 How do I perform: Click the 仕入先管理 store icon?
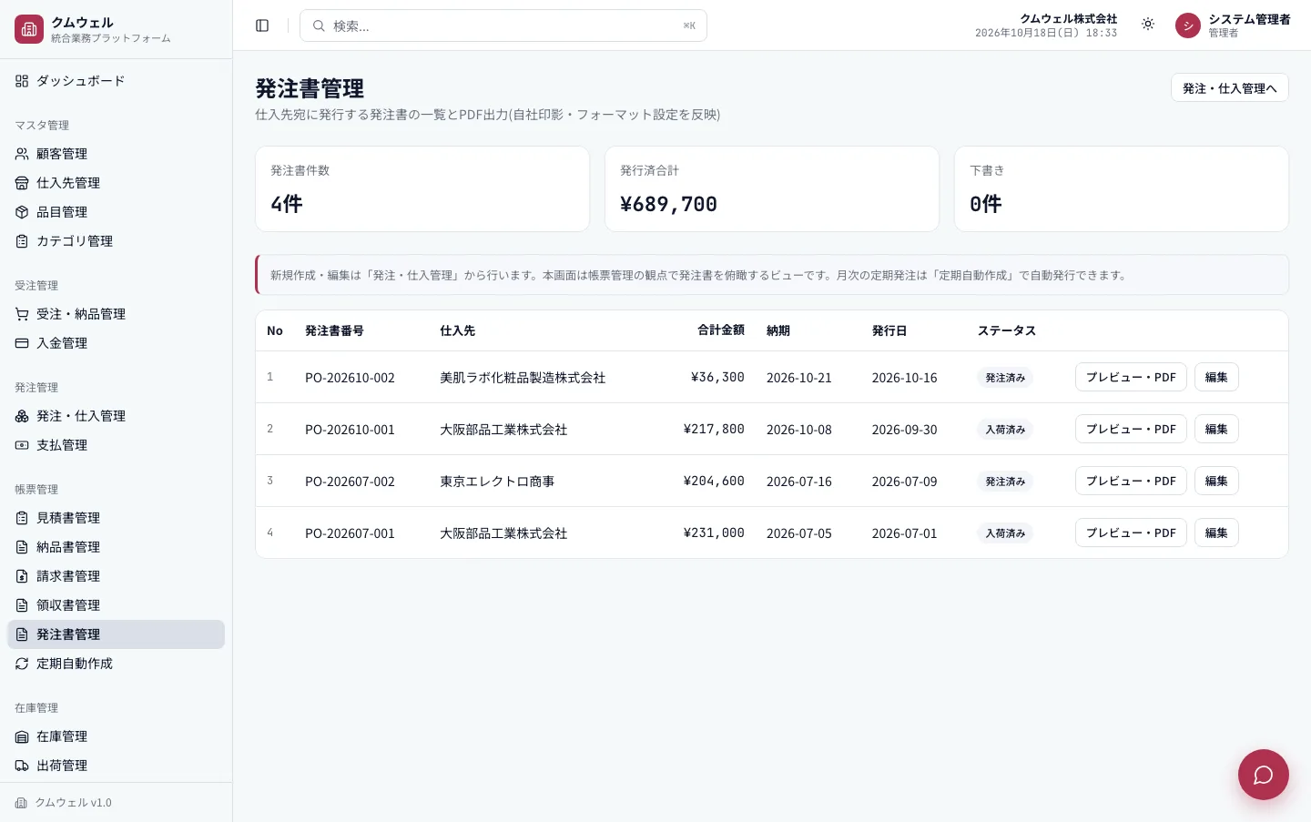click(x=22, y=183)
